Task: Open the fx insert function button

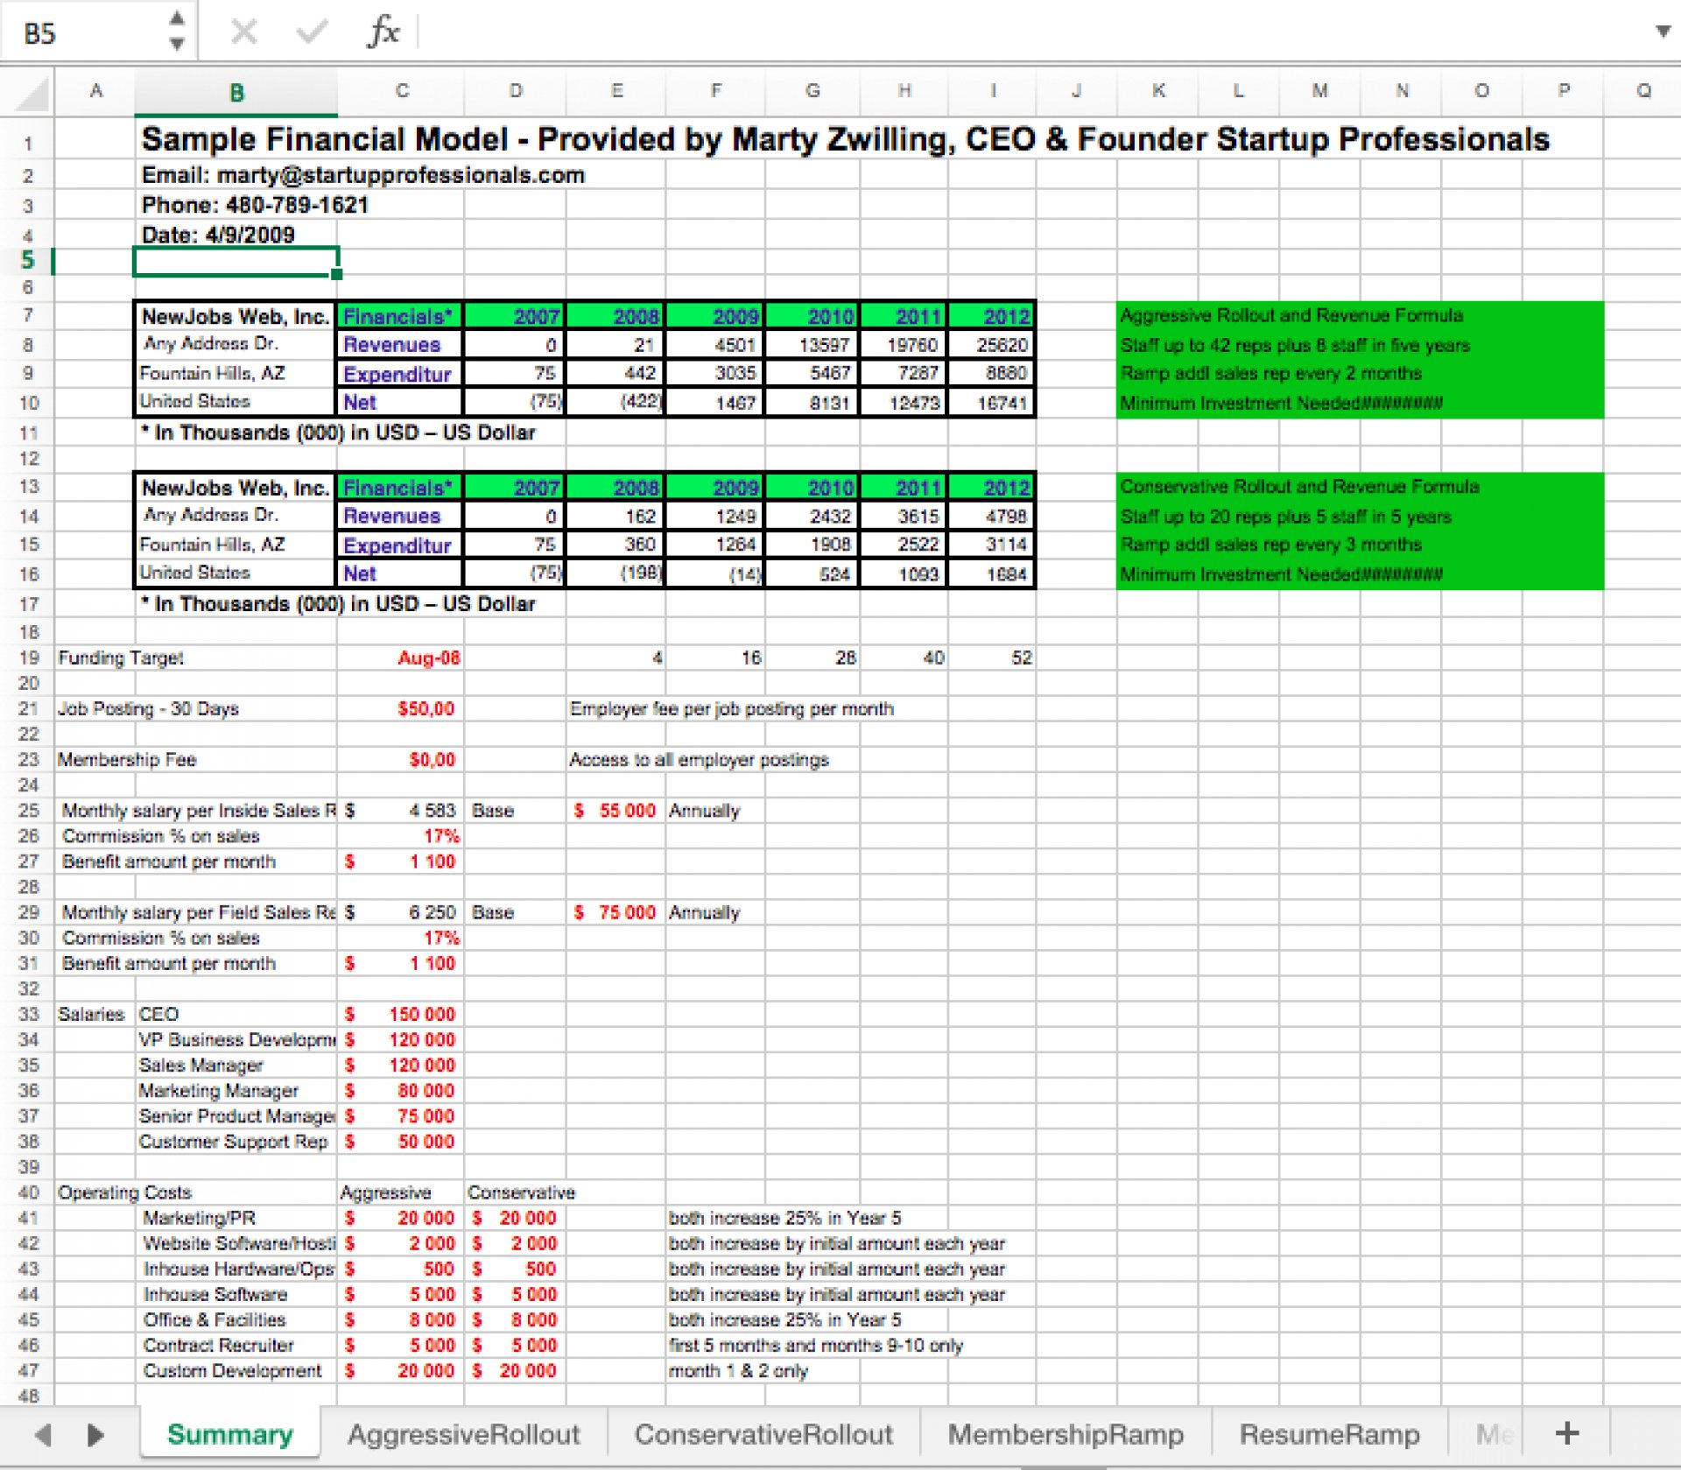Action: 383,33
